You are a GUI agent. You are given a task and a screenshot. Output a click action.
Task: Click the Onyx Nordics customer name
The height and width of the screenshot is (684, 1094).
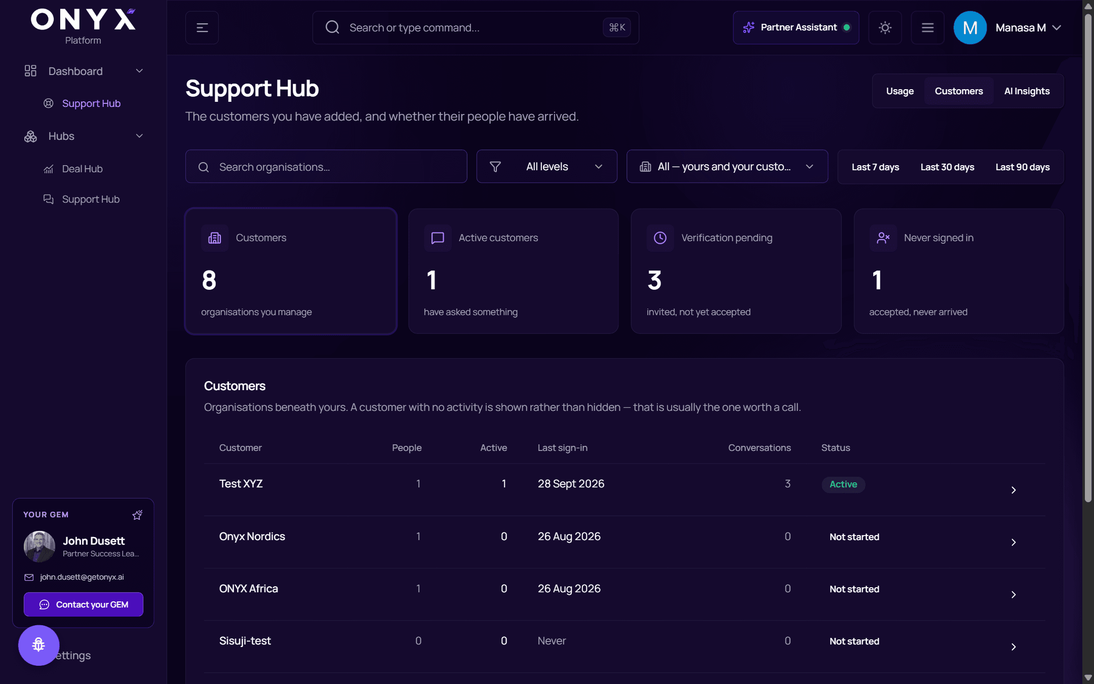(252, 537)
